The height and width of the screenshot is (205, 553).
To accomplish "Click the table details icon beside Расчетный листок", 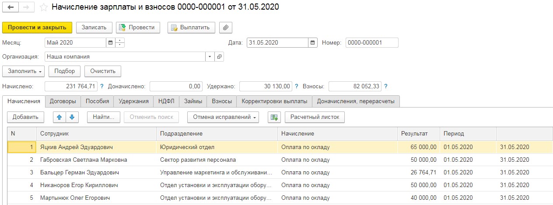I will click(x=274, y=117).
